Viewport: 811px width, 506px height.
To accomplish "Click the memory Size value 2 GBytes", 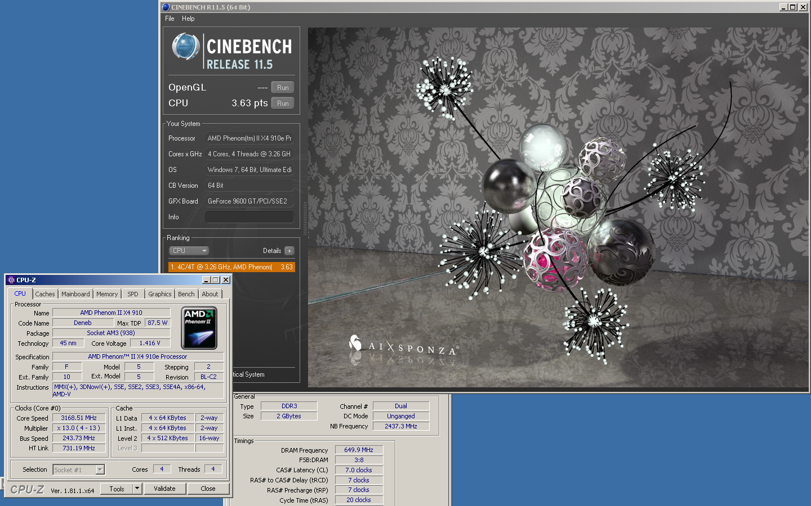I will point(289,416).
